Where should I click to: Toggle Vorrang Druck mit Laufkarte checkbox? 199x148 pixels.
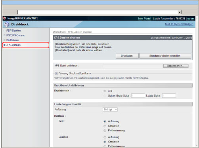pos(56,73)
